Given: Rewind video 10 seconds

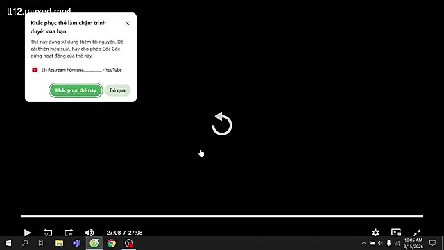Looking at the screenshot, I should point(48,233).
